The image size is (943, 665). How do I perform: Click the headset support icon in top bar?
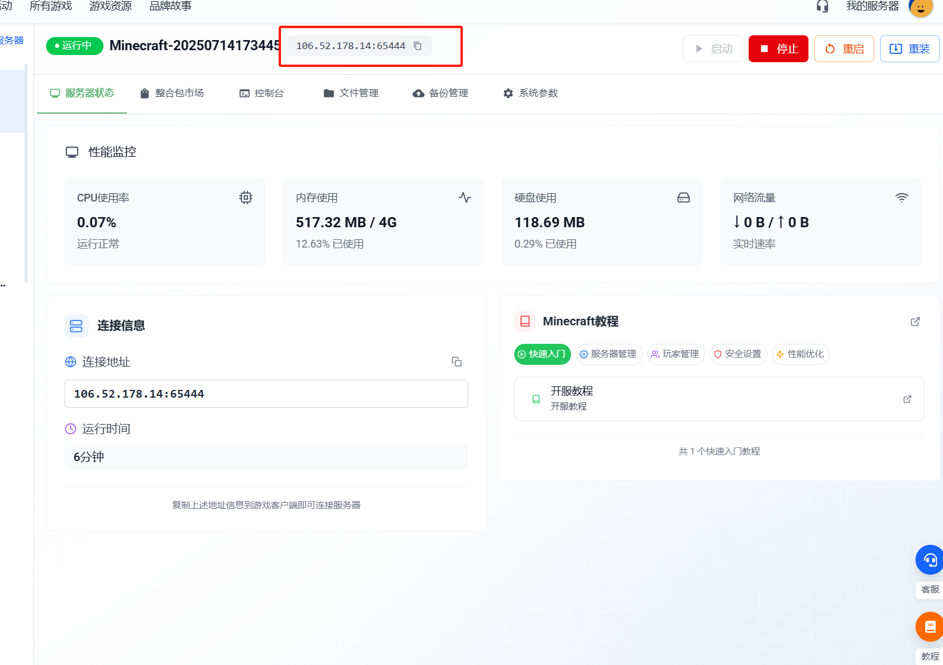(823, 7)
